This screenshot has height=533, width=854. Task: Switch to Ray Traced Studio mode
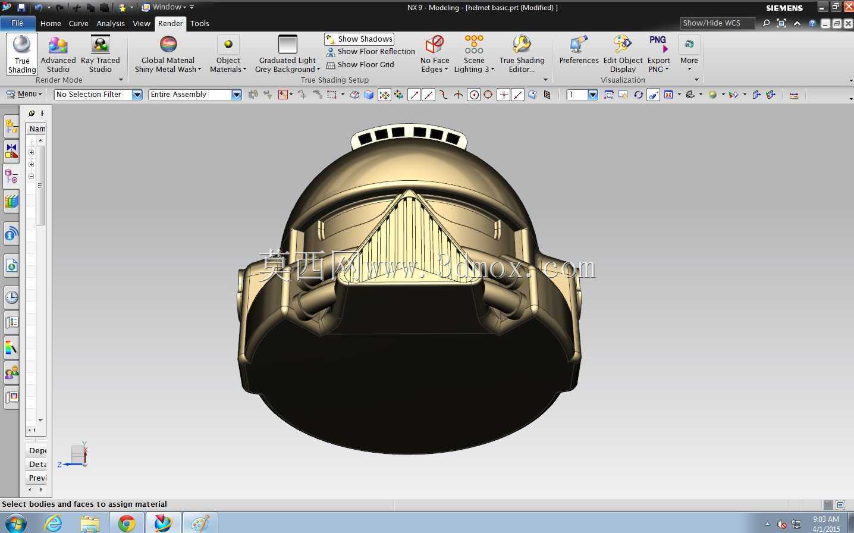[x=101, y=54]
